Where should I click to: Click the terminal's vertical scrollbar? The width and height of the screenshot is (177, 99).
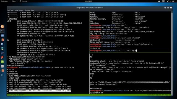tap(172, 53)
